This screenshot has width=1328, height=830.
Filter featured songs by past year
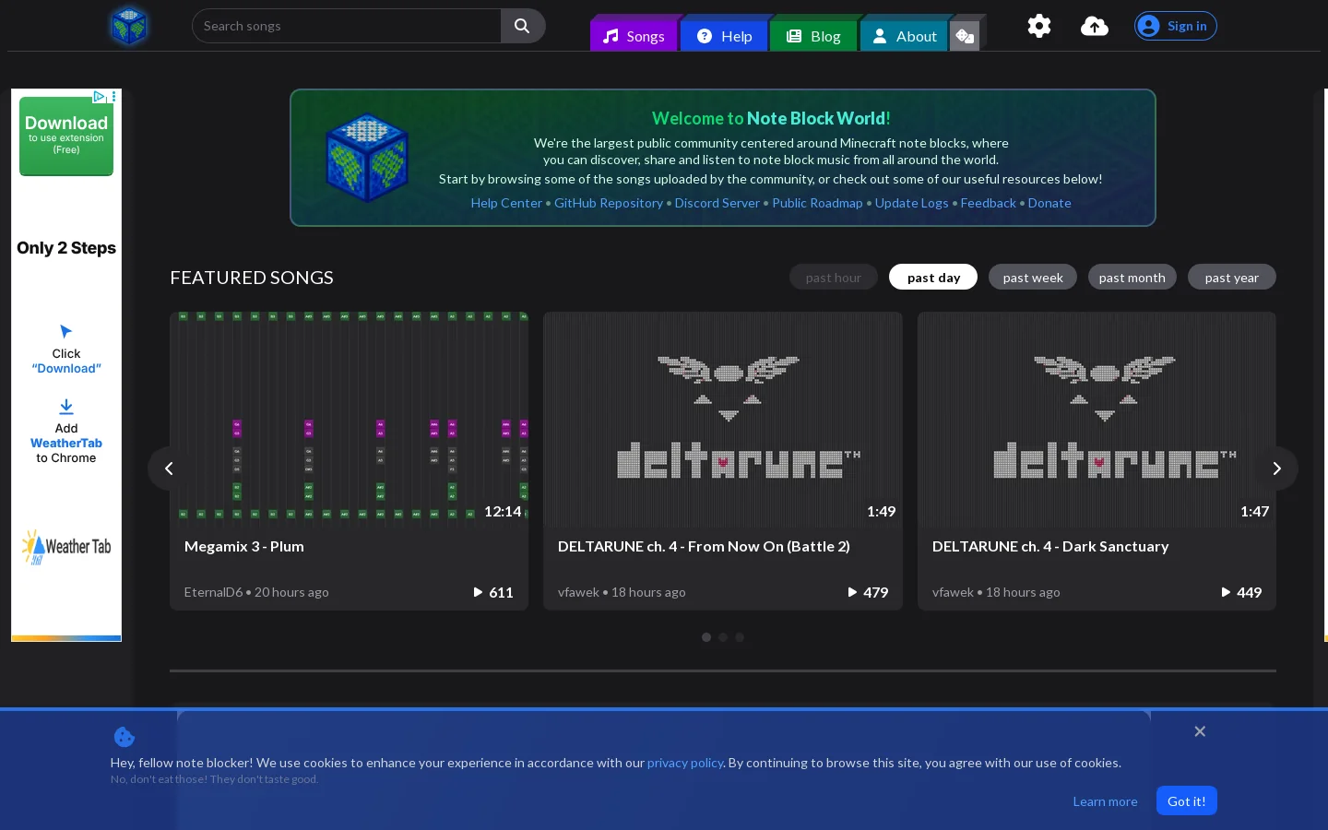click(1232, 278)
